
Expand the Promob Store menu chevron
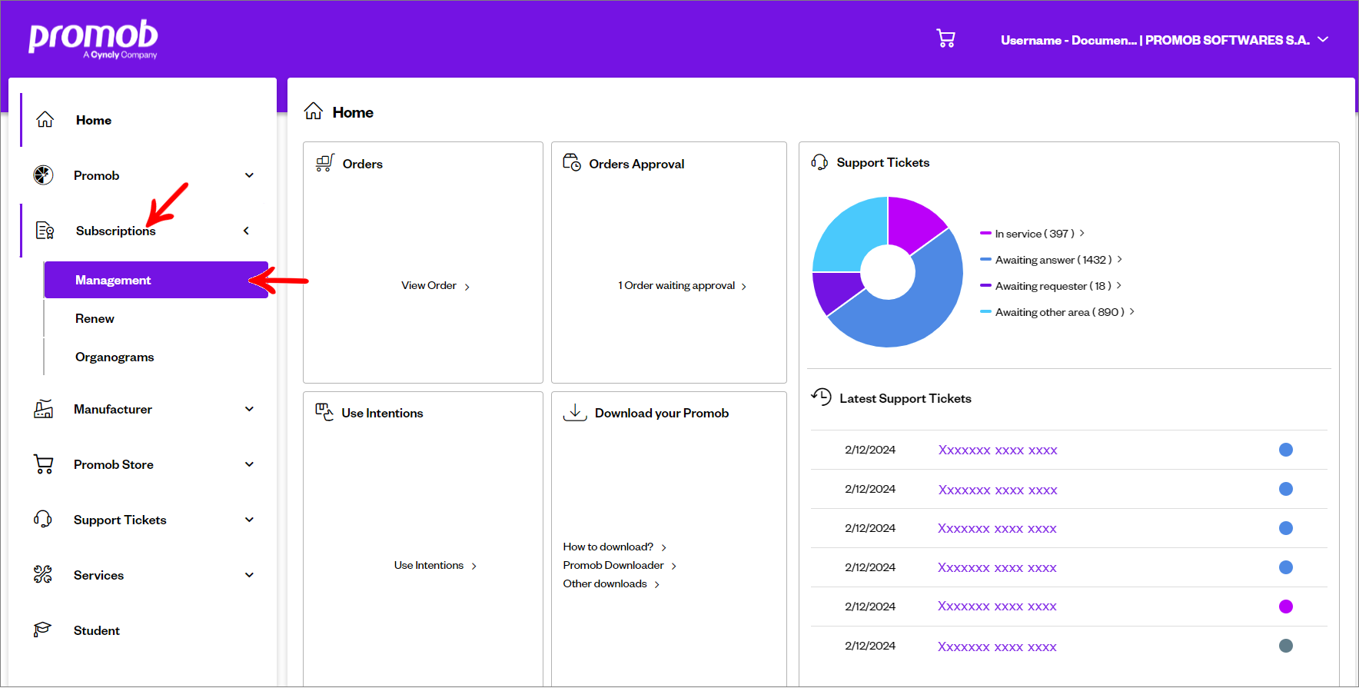click(249, 464)
